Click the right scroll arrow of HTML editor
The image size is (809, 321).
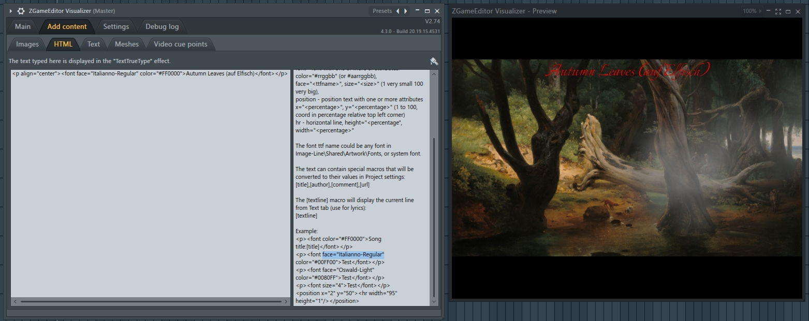pos(286,301)
